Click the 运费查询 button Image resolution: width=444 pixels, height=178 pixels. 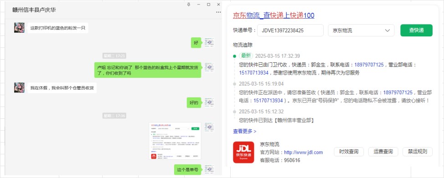click(383, 152)
